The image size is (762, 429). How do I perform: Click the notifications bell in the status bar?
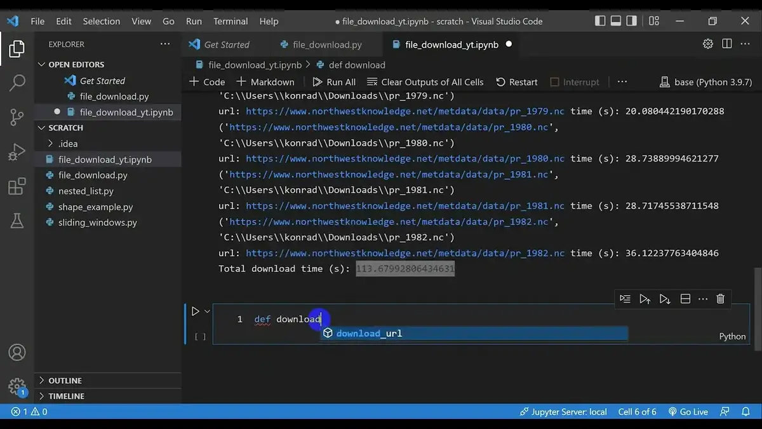pos(747,411)
